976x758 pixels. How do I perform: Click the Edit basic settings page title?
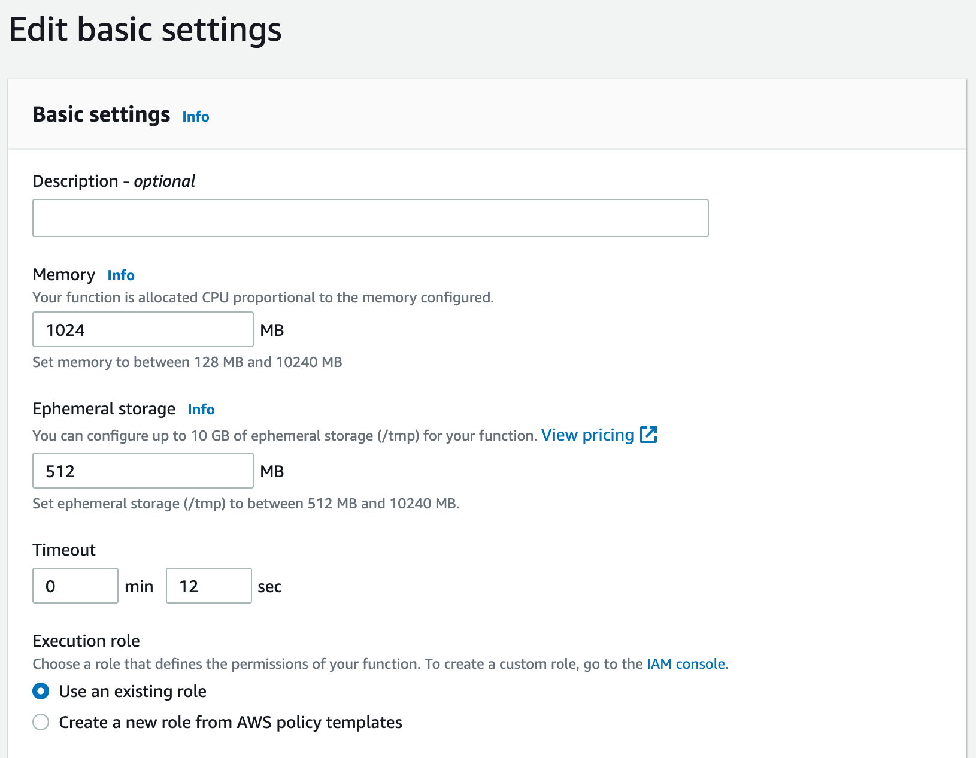tap(146, 29)
